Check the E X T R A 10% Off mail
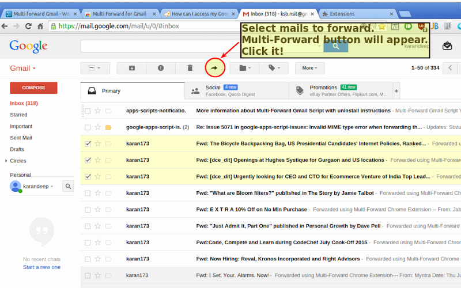 (x=88, y=210)
